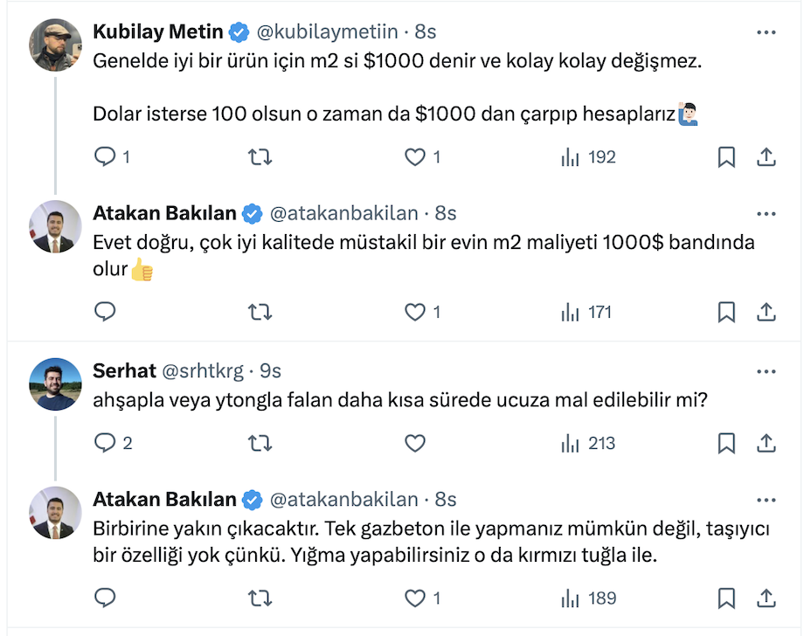Open Serhat's profile from his name

(x=124, y=371)
